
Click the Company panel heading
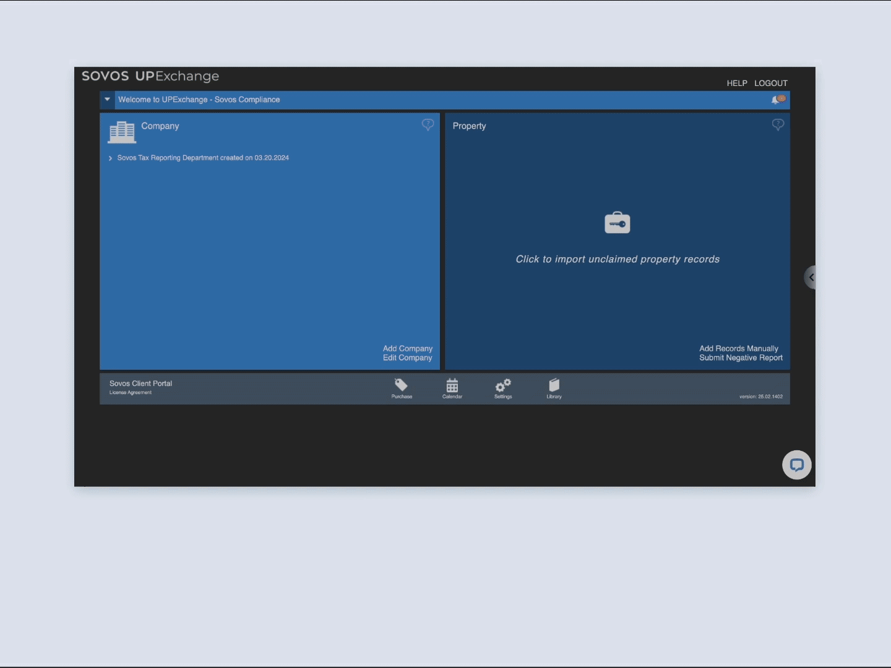(160, 126)
